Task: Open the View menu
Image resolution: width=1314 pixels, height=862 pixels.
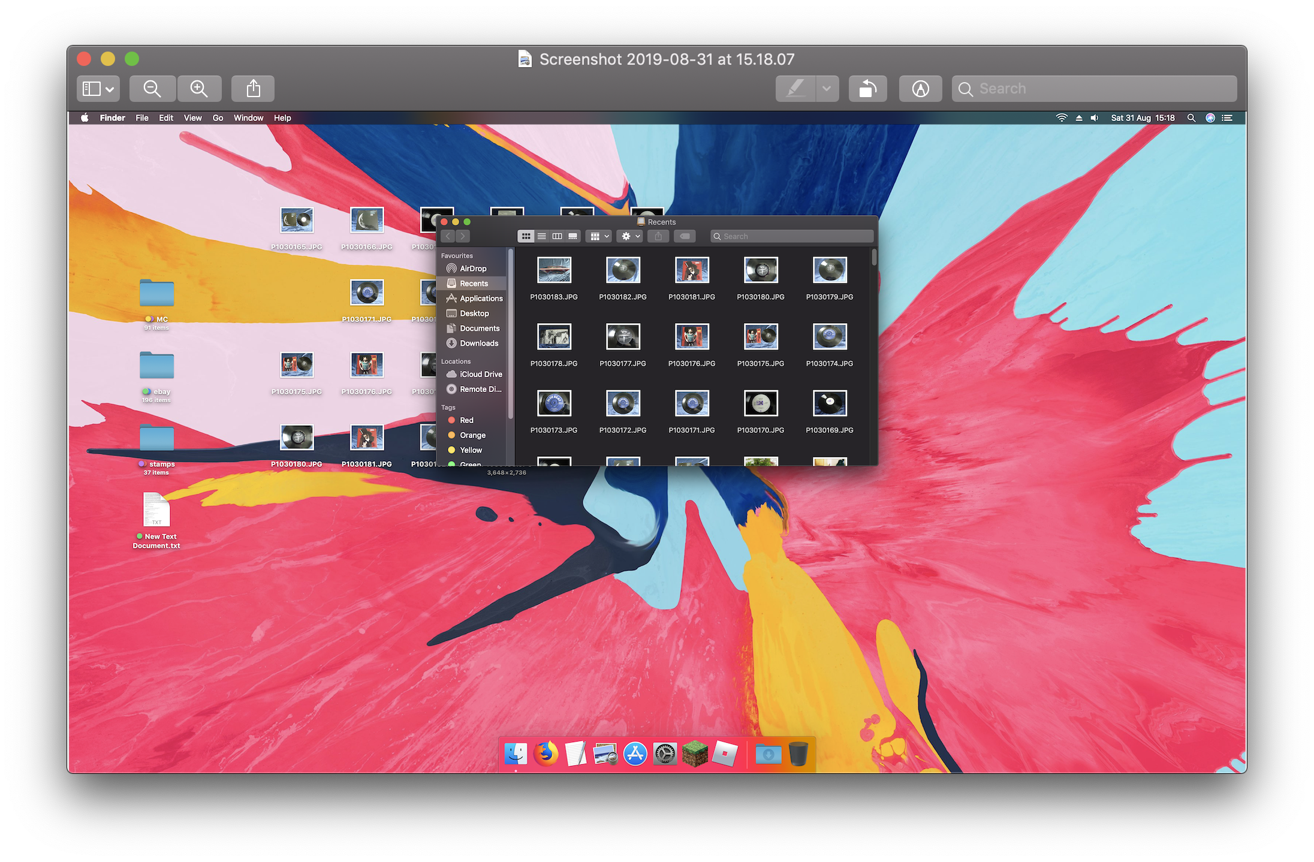Action: point(192,118)
